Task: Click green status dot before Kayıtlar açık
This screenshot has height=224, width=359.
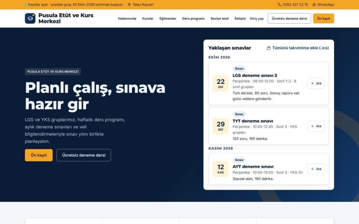Action: click(26, 5)
